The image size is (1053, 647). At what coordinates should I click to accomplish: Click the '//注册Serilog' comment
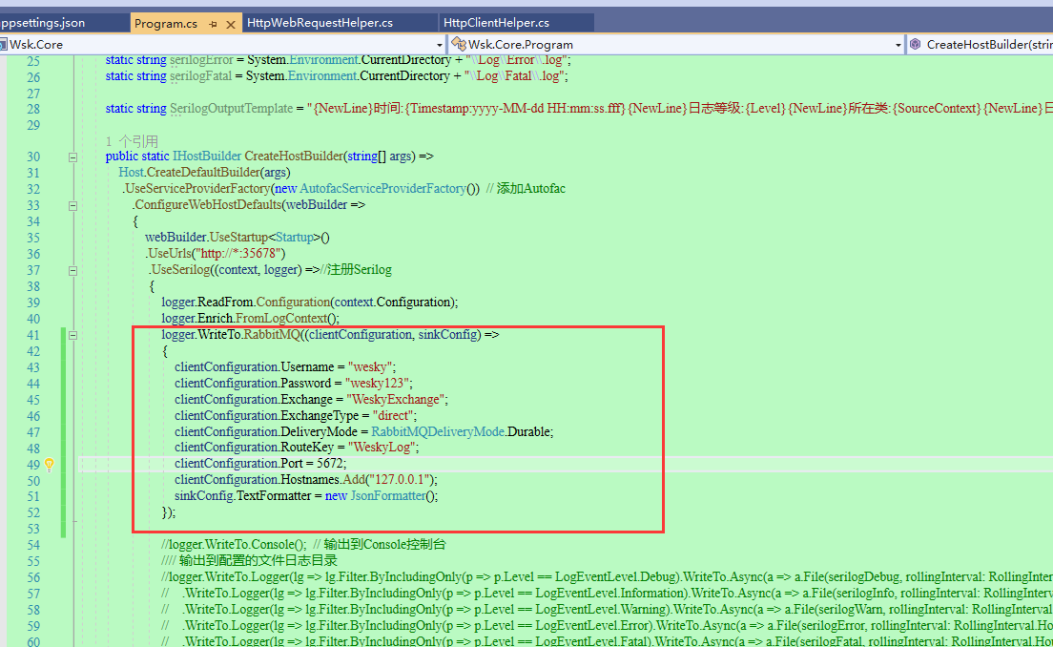click(x=356, y=269)
